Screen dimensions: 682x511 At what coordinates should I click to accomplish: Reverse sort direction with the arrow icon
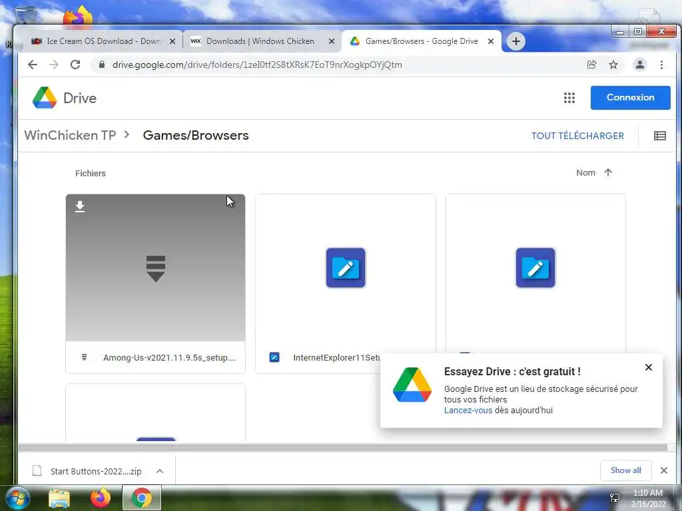(x=608, y=172)
